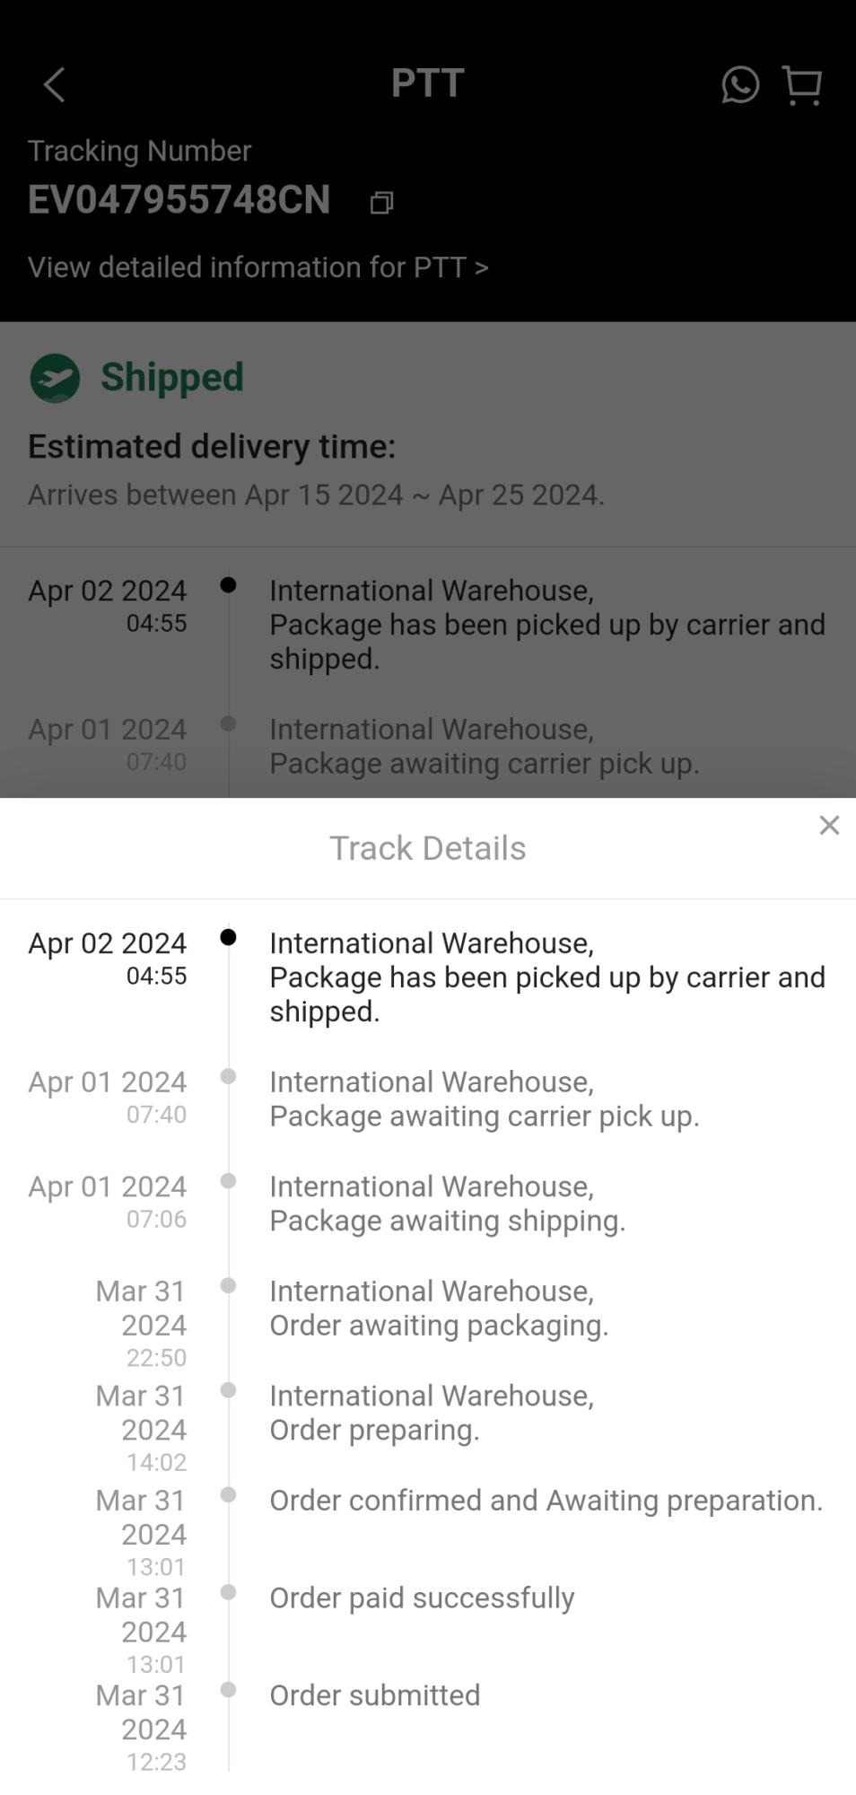Copy the tracking number icon
856x1795 pixels.
(381, 203)
